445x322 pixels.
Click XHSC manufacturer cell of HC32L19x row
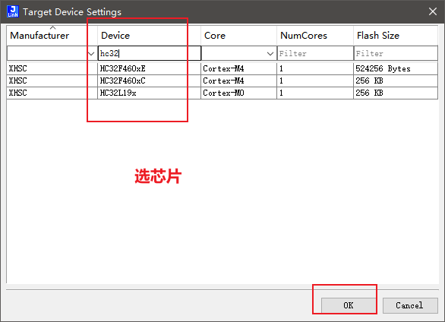52,93
